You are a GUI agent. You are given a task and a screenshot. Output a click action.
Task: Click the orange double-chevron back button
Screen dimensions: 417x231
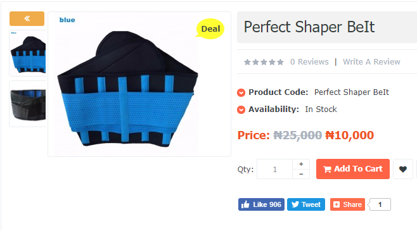27,18
